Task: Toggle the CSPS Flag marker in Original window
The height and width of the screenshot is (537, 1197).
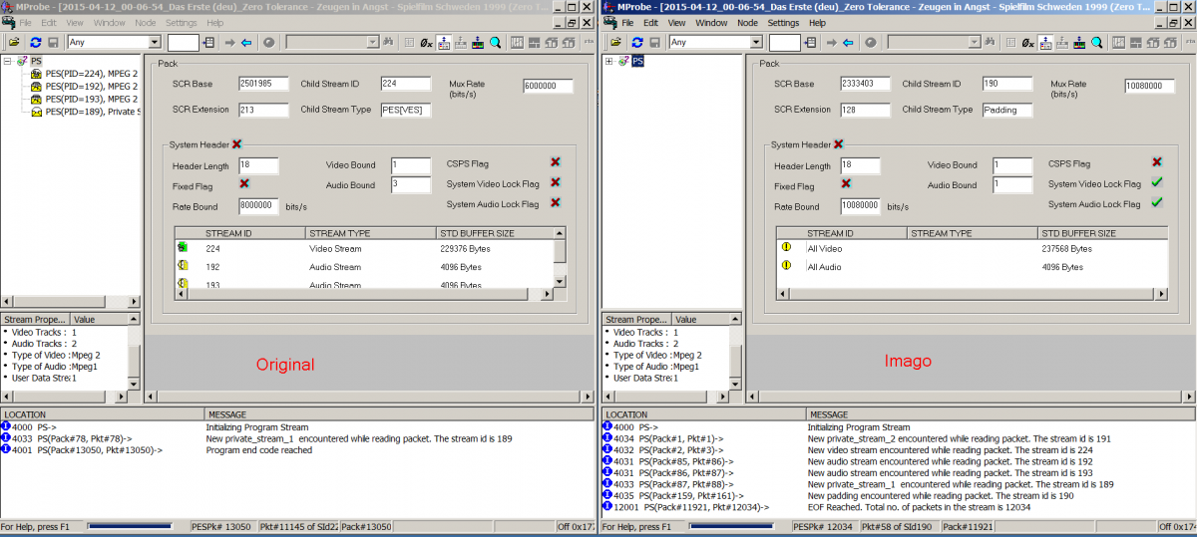Action: (x=555, y=162)
